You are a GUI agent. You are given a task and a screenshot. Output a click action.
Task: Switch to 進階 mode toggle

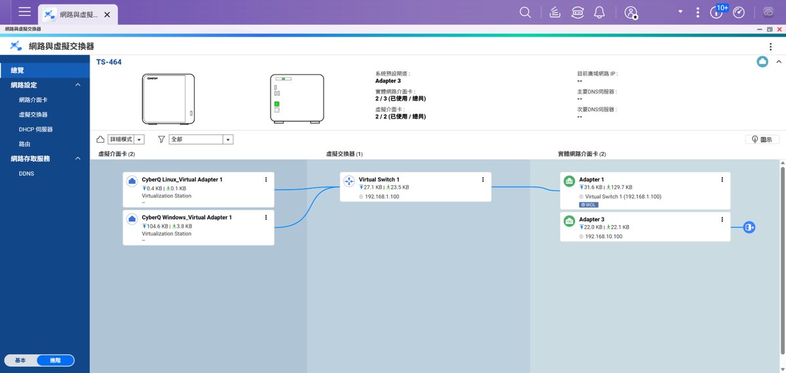click(x=55, y=361)
